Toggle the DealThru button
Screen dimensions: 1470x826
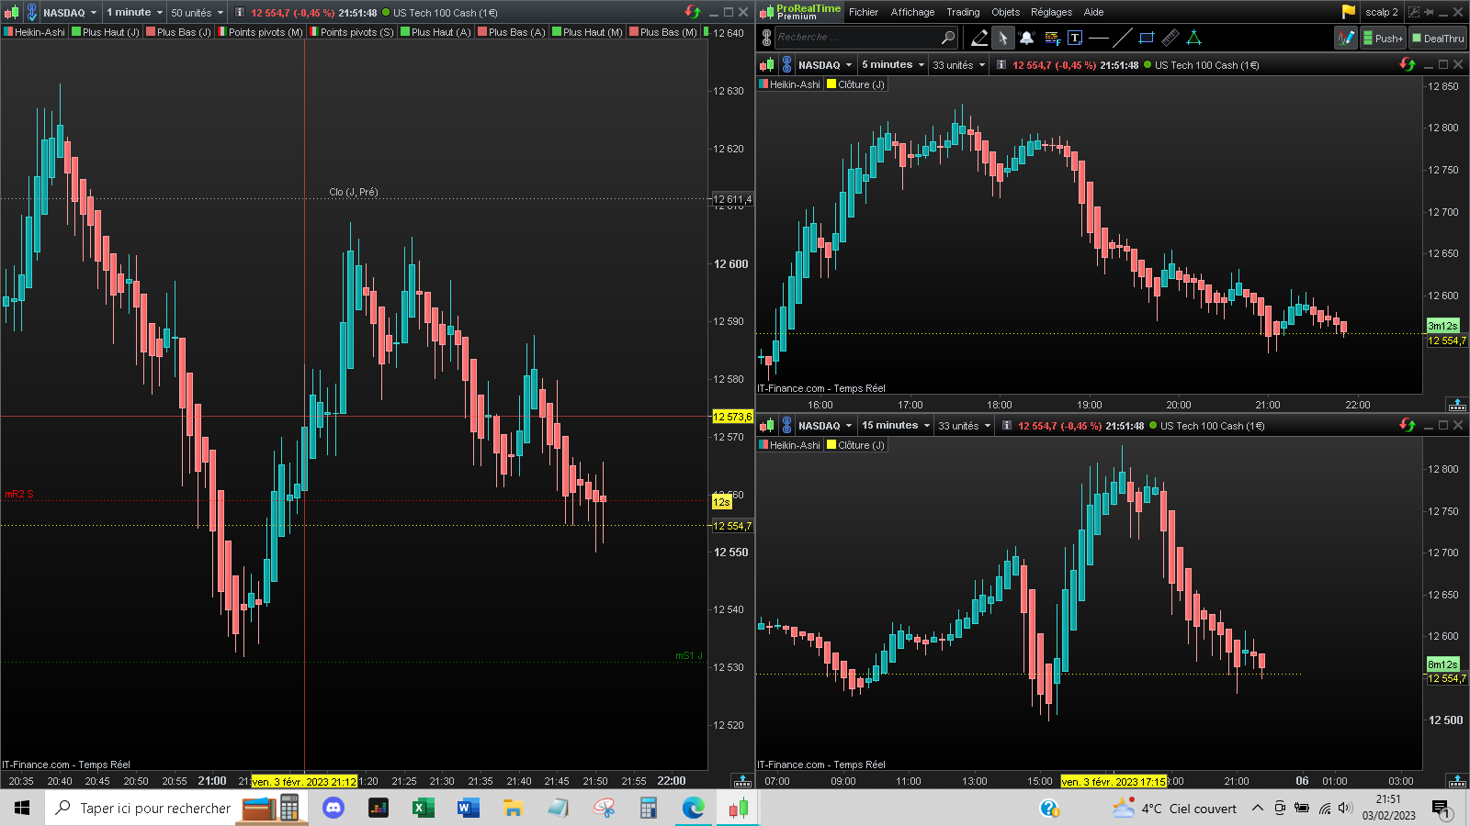1438,38
